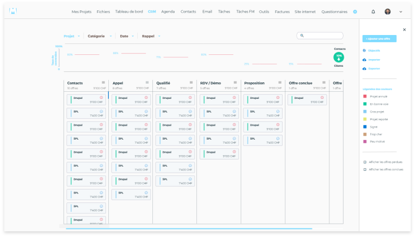The width and height of the screenshot is (415, 237).
Task: Click check icon on first Proposition SPL card
Action: (x=278, y=111)
